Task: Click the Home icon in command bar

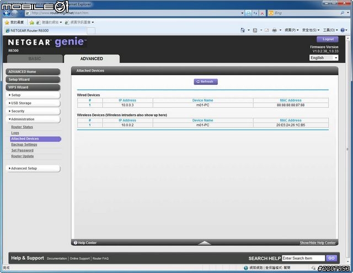Action: coord(243,30)
